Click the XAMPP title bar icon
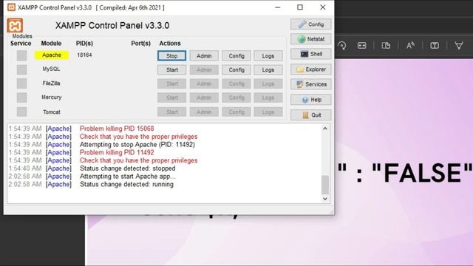473x266 pixels. pyautogui.click(x=11, y=7)
